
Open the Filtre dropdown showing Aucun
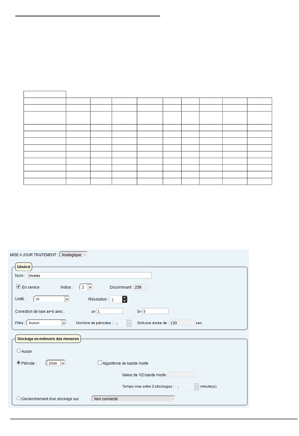tap(46, 323)
